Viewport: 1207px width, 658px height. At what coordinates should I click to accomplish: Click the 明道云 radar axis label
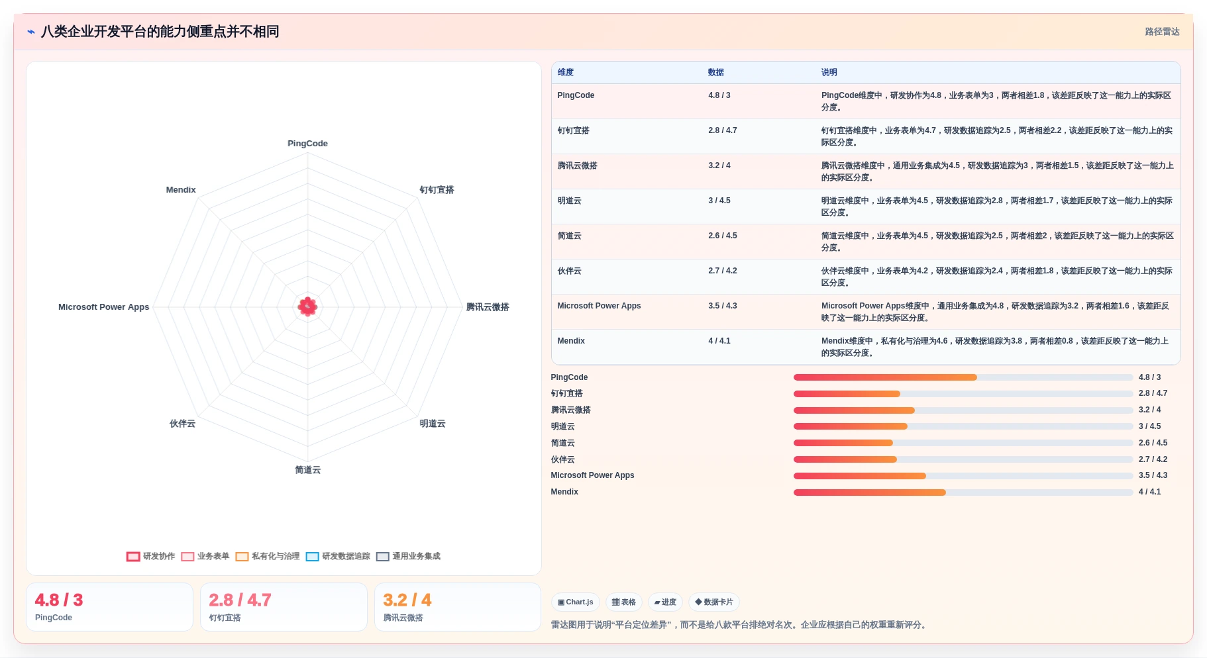pyautogui.click(x=433, y=424)
